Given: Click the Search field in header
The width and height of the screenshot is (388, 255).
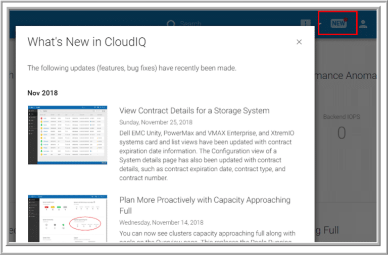Looking at the screenshot, I should (x=190, y=24).
